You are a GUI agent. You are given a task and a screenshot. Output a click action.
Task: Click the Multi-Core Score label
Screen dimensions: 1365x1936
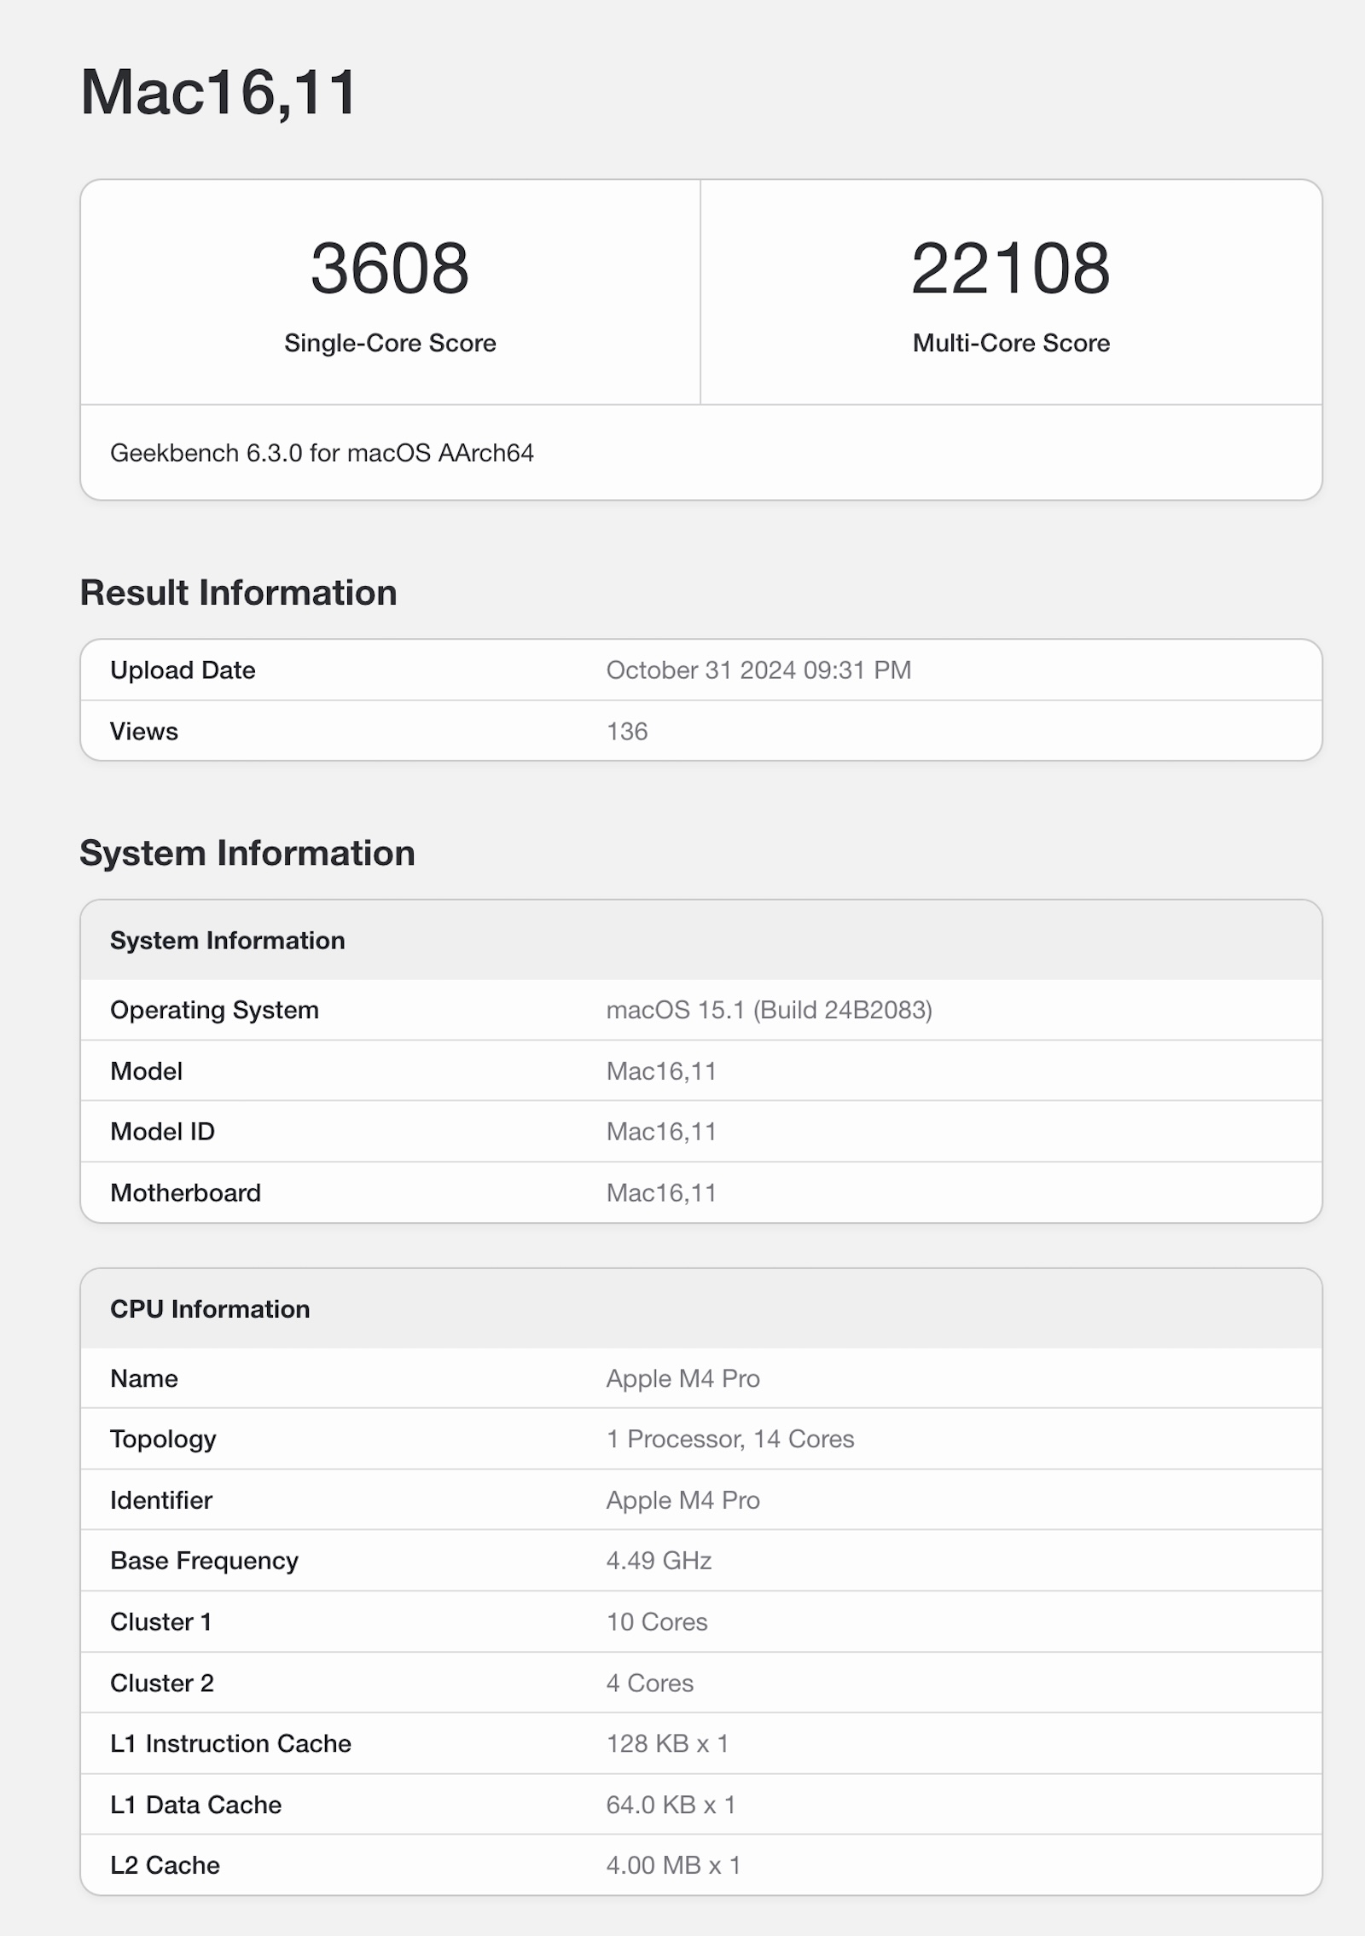[1011, 343]
